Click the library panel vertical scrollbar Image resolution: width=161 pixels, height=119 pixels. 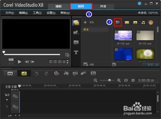(x=158, y=29)
